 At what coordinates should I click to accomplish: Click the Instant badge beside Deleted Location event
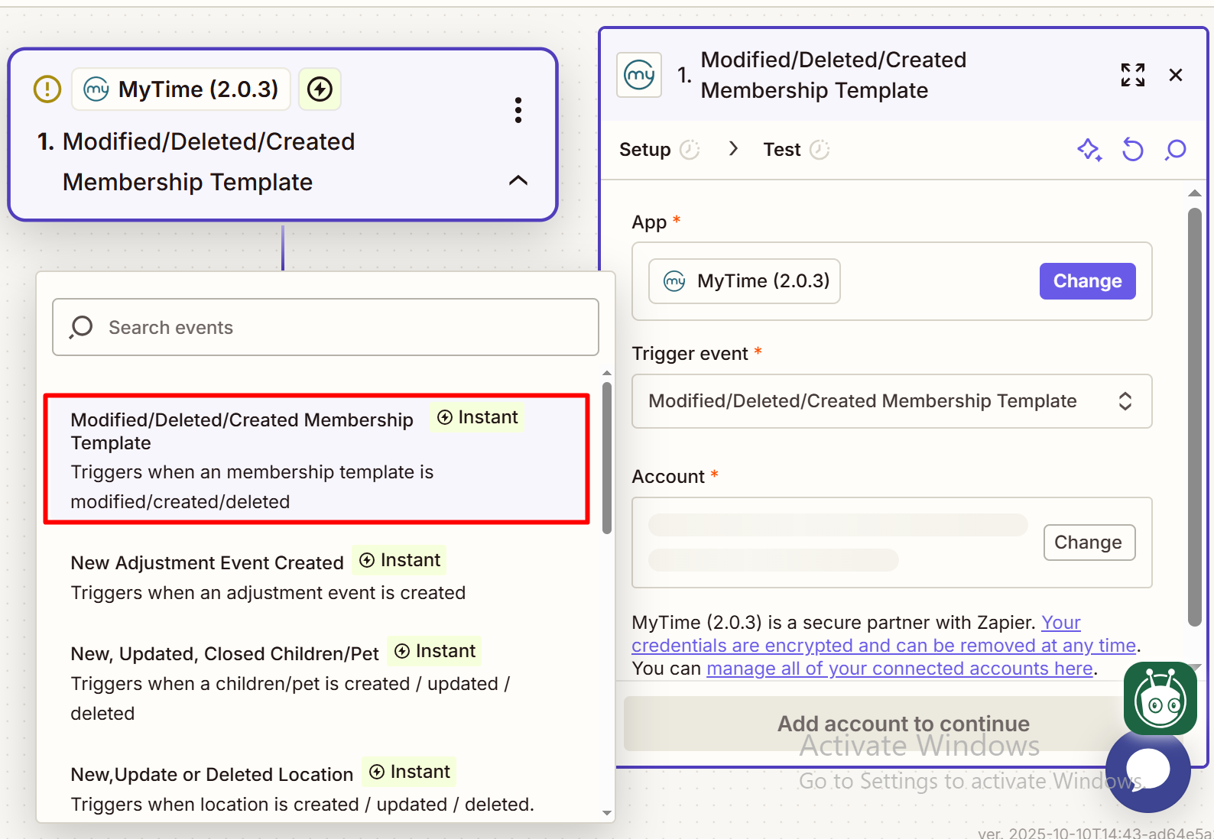[410, 772]
